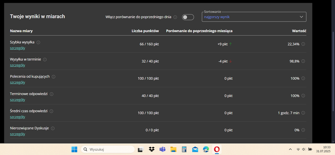
Task: Expand sorting options with chevron arrow
Action: click(301, 17)
